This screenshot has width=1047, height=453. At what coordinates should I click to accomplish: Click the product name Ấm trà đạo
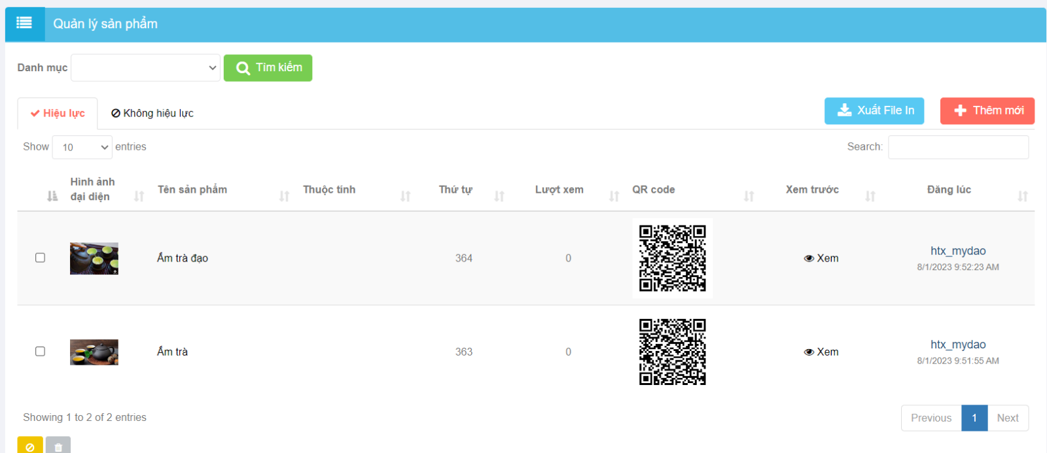pyautogui.click(x=183, y=258)
